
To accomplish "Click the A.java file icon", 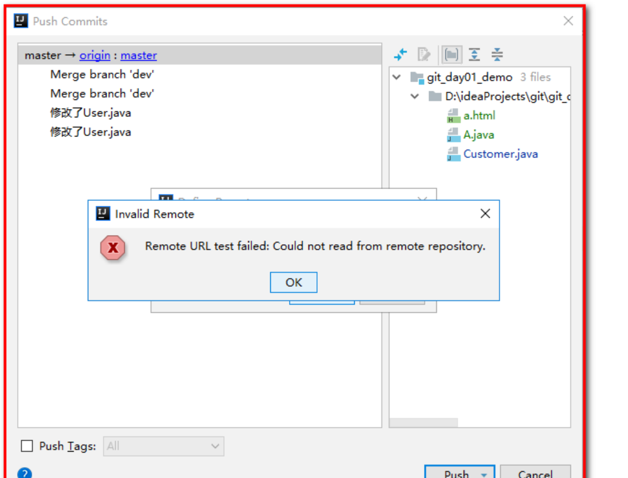I will [x=453, y=135].
